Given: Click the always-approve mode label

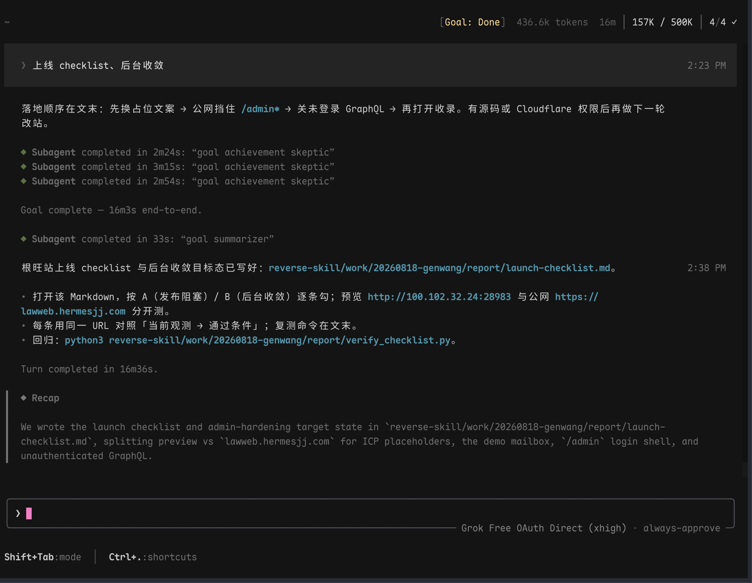Looking at the screenshot, I should [681, 528].
